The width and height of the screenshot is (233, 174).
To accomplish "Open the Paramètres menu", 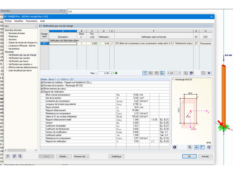I will tap(32, 21).
